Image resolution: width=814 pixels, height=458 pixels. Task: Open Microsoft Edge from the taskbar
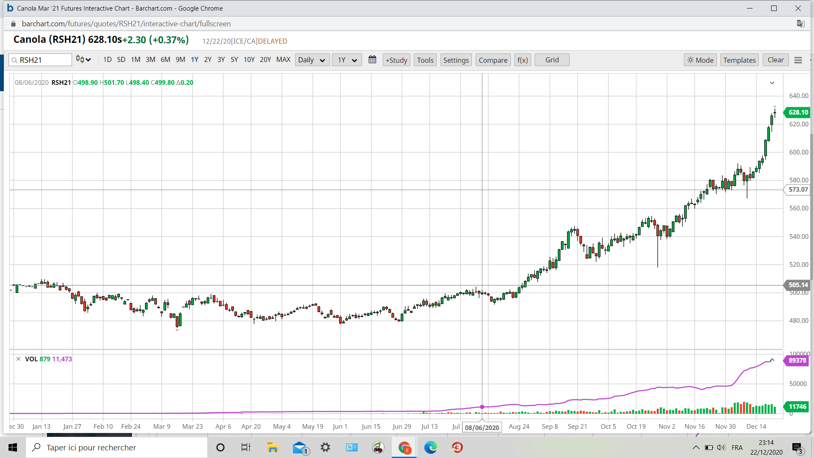click(x=430, y=447)
